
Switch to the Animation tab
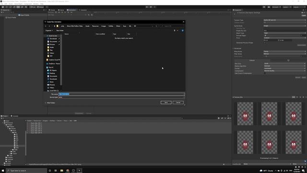pyautogui.click(x=71, y=10)
